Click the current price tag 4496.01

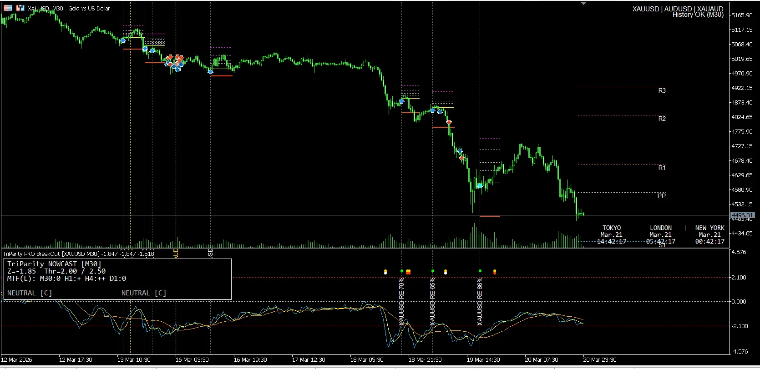coord(742,215)
